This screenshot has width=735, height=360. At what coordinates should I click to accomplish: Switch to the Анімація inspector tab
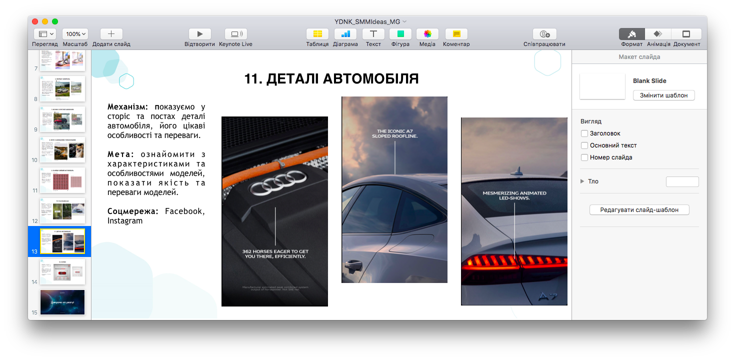(658, 34)
